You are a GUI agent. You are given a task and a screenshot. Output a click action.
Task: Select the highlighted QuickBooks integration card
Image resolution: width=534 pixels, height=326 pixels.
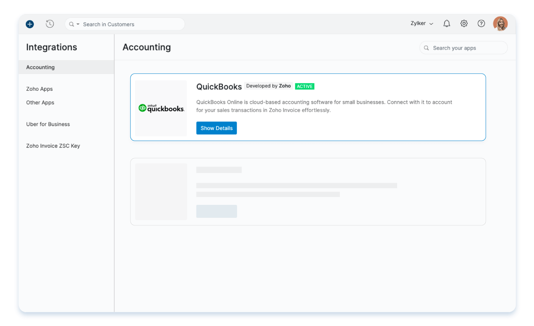click(x=308, y=107)
